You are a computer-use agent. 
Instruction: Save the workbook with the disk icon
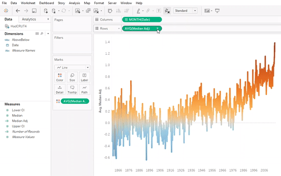pyautogui.click(x=34, y=11)
